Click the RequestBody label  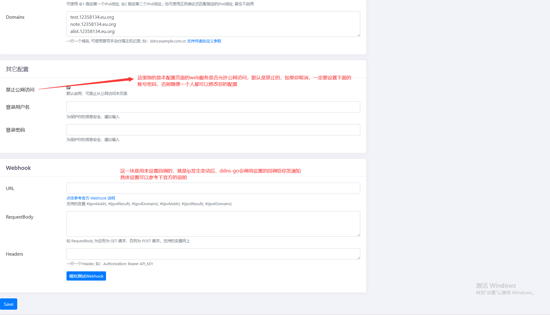click(x=20, y=217)
